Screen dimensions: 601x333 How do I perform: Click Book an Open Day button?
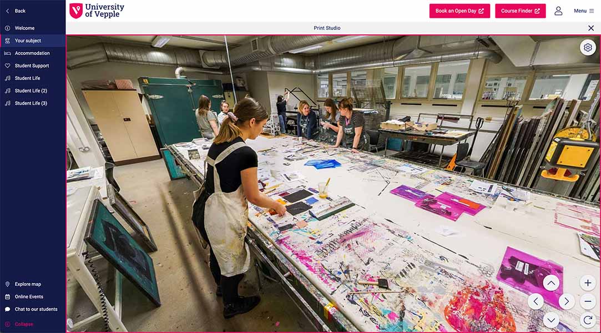459,11
